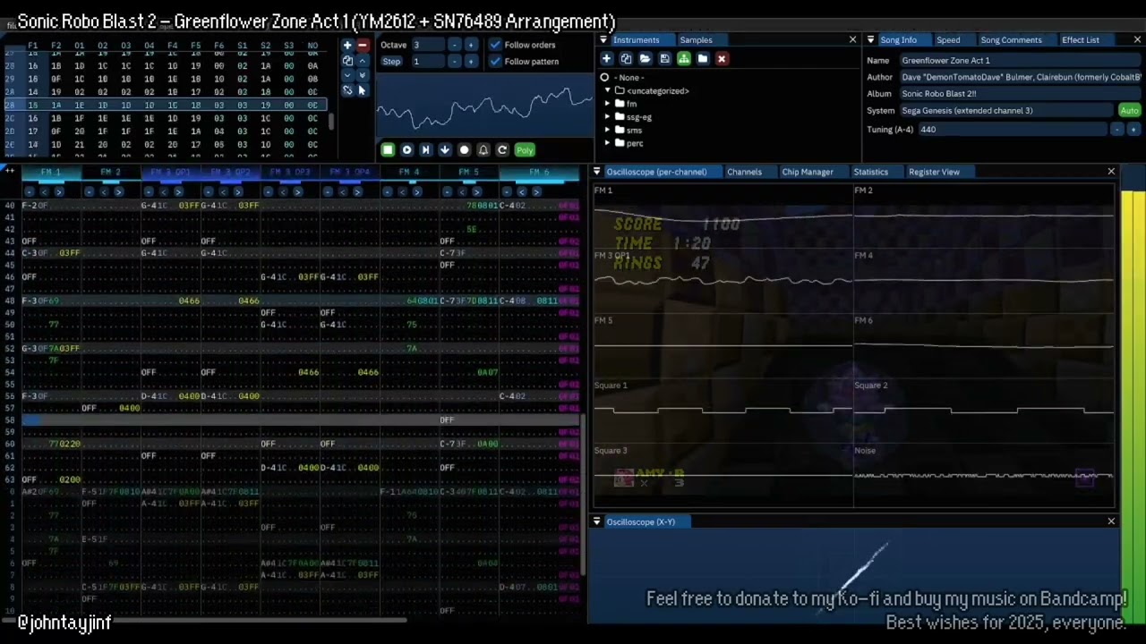Click the Author input field
Viewport: 1146px width, 644px height.
[1020, 78]
